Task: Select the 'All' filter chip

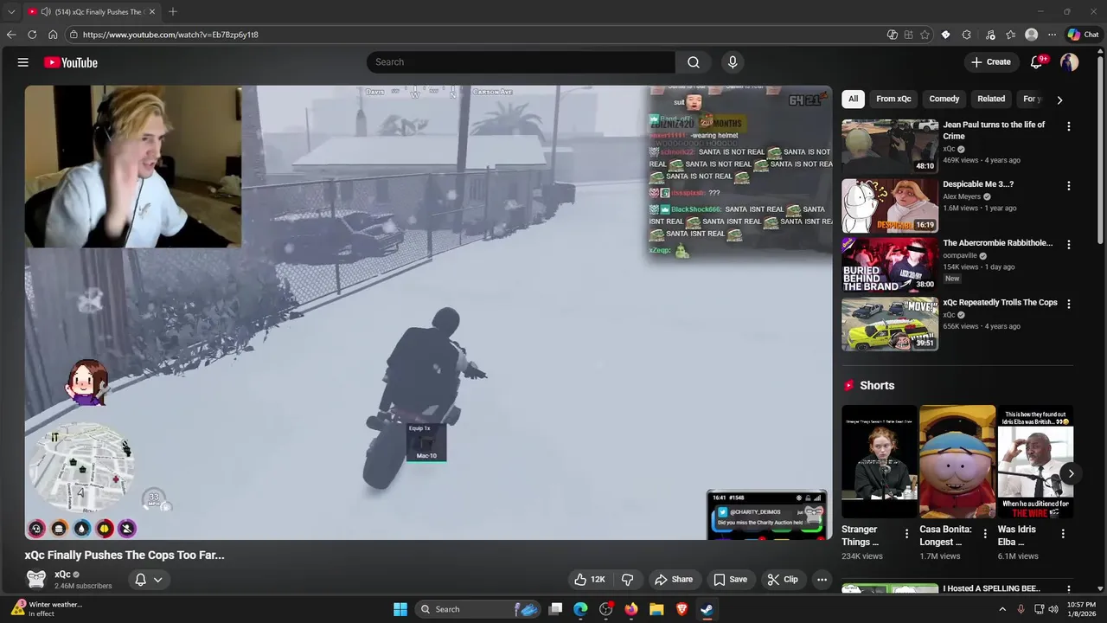Action: pos(853,99)
